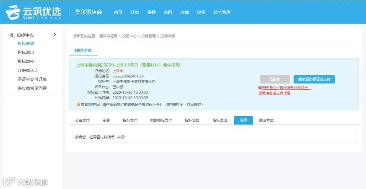Select 投标管理 in sidebar
Screen dimensions: 366x189
tap(26, 44)
